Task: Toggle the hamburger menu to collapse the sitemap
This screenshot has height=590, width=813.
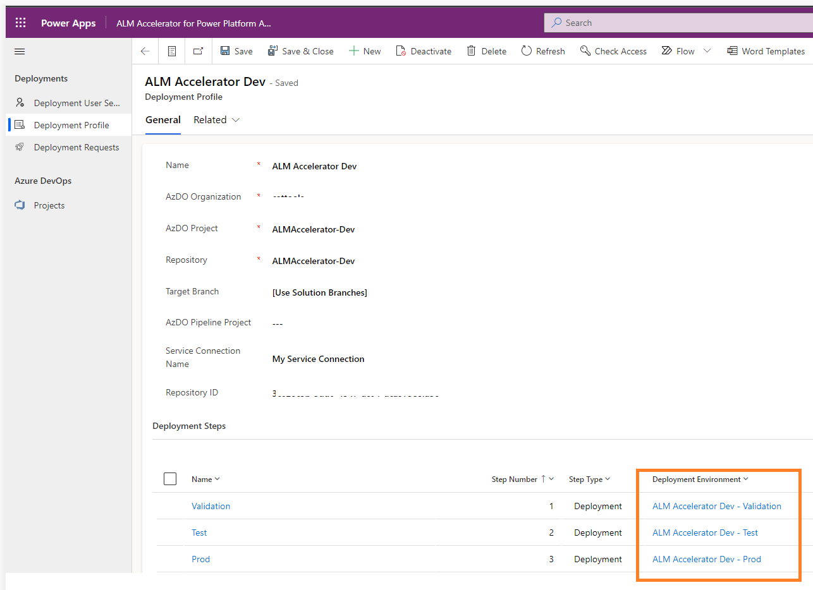Action: 19,51
